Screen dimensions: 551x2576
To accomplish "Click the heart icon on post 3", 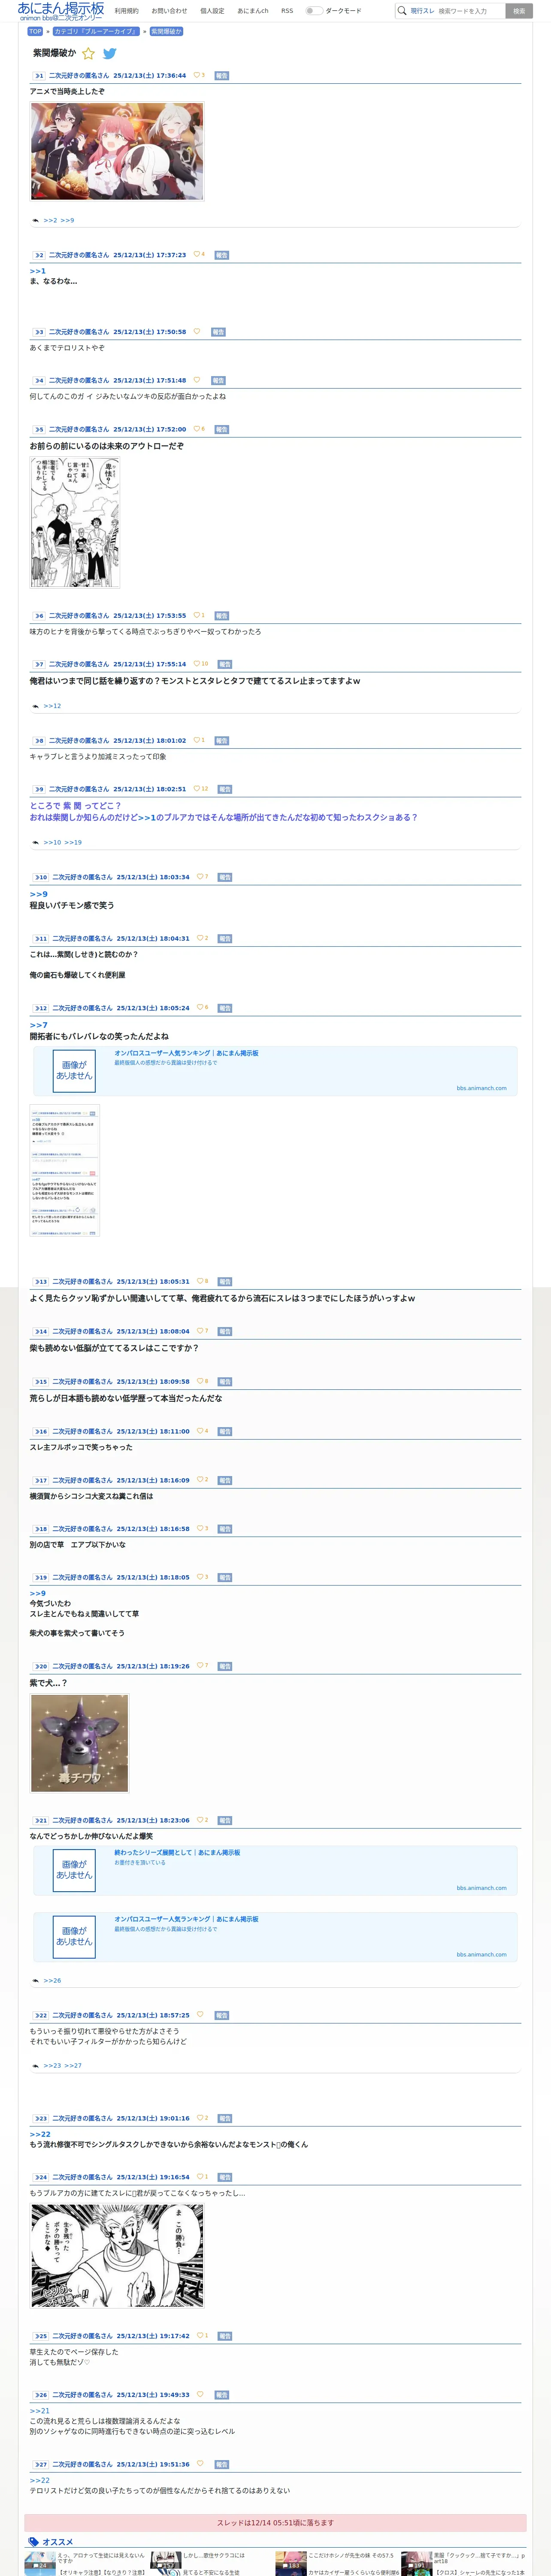I will pos(196,332).
